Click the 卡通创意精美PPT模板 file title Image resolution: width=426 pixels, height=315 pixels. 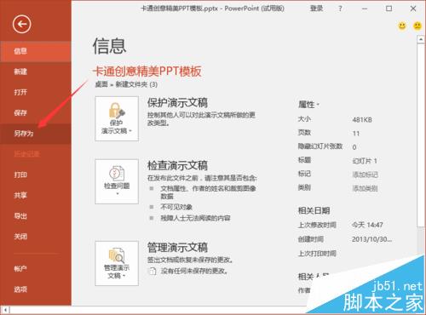pyautogui.click(x=147, y=72)
